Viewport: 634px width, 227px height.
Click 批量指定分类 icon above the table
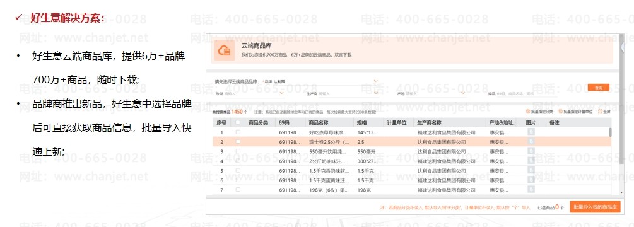tap(528, 111)
